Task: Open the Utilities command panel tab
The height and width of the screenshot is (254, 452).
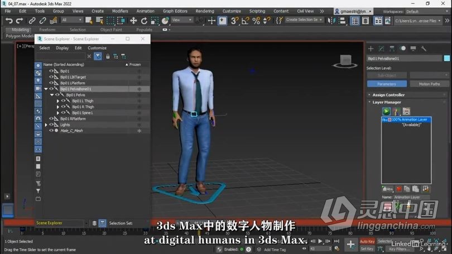Action: 424,49
